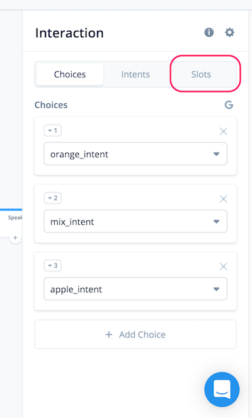Remove choice 2 with its X icon

pyautogui.click(x=223, y=198)
